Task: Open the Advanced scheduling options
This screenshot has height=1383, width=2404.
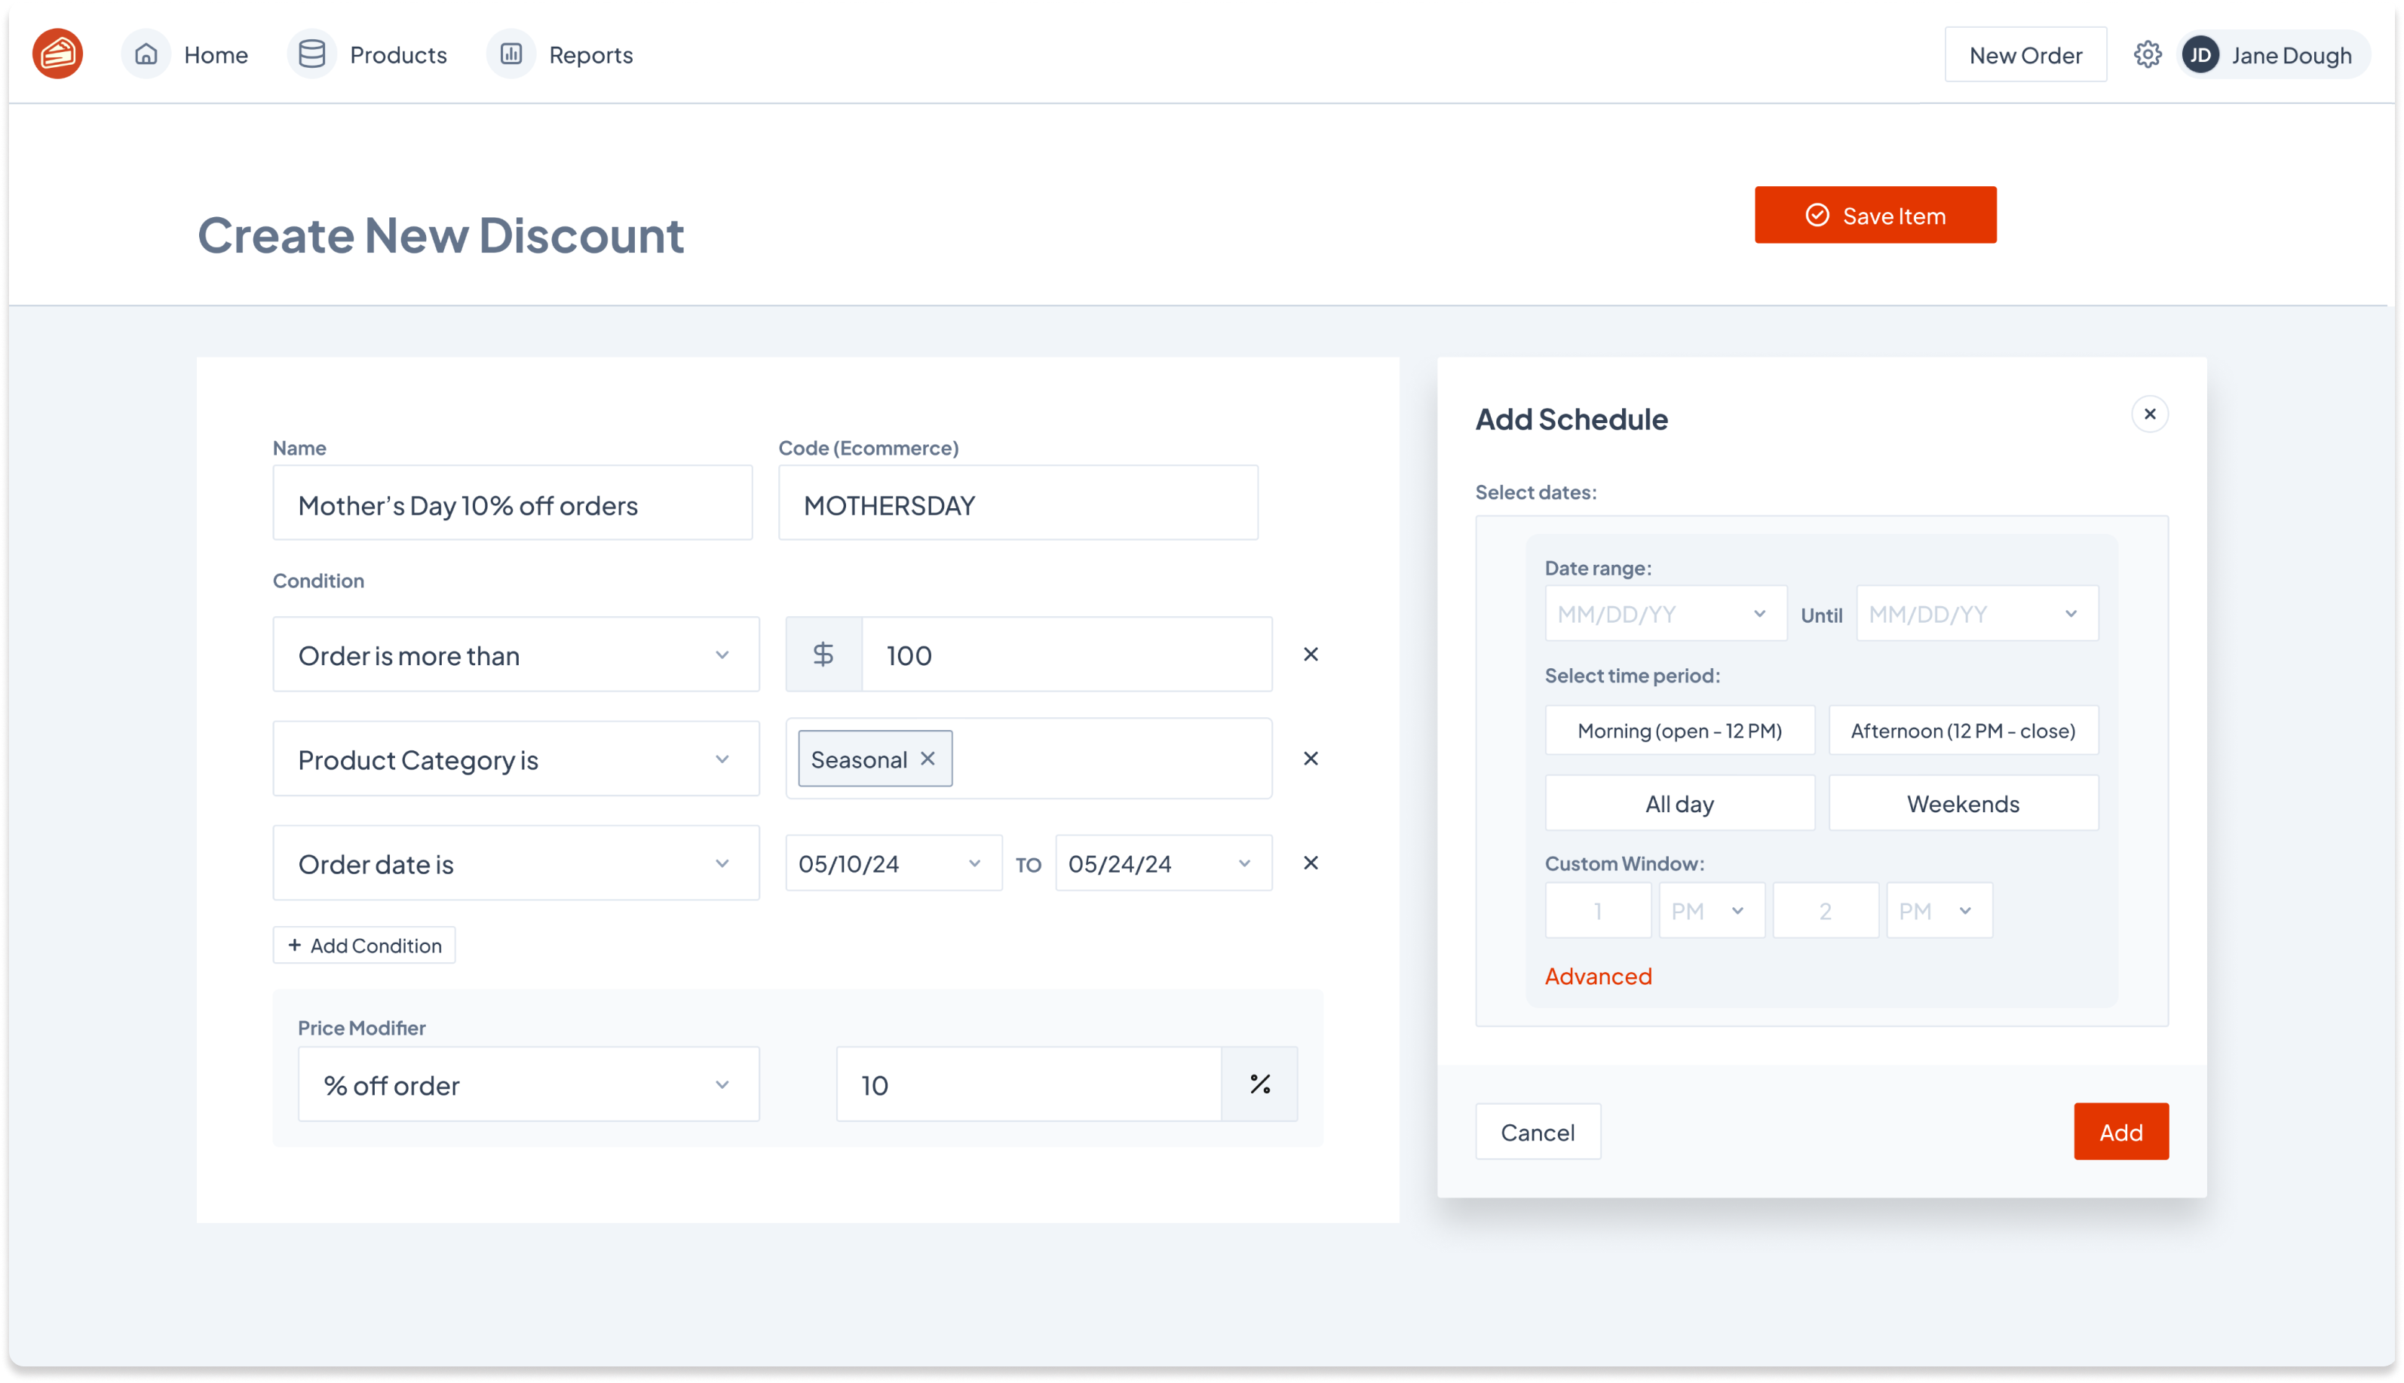Action: (1598, 976)
